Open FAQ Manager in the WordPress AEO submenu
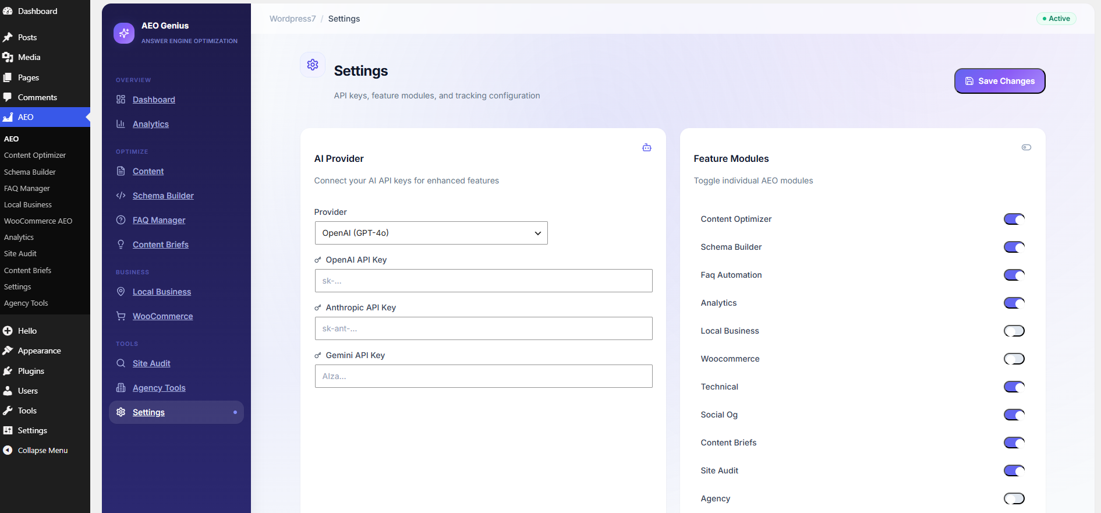 (27, 189)
